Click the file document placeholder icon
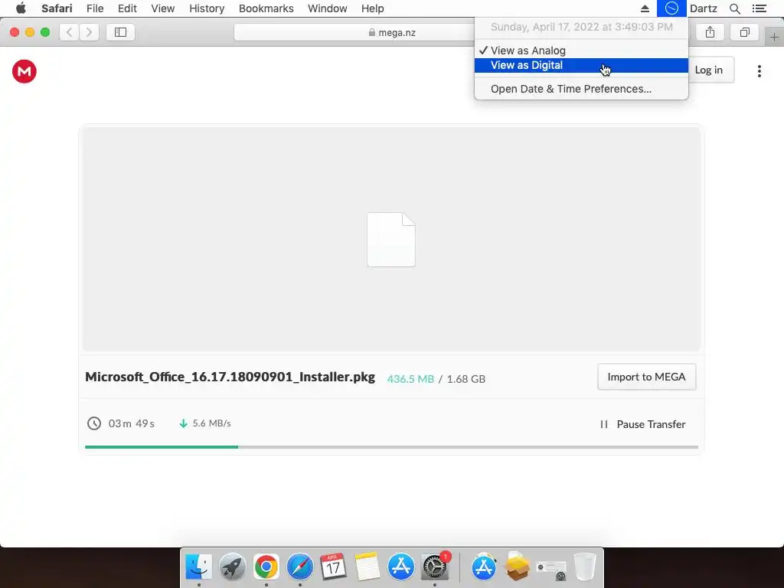 pyautogui.click(x=391, y=240)
